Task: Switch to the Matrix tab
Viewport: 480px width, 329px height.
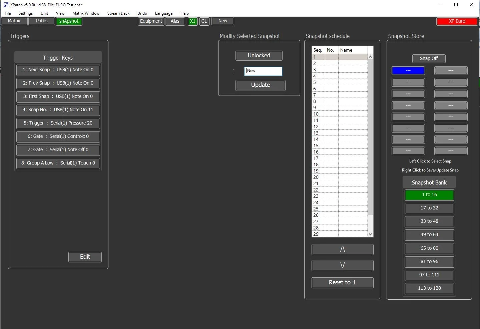Action: [14, 21]
